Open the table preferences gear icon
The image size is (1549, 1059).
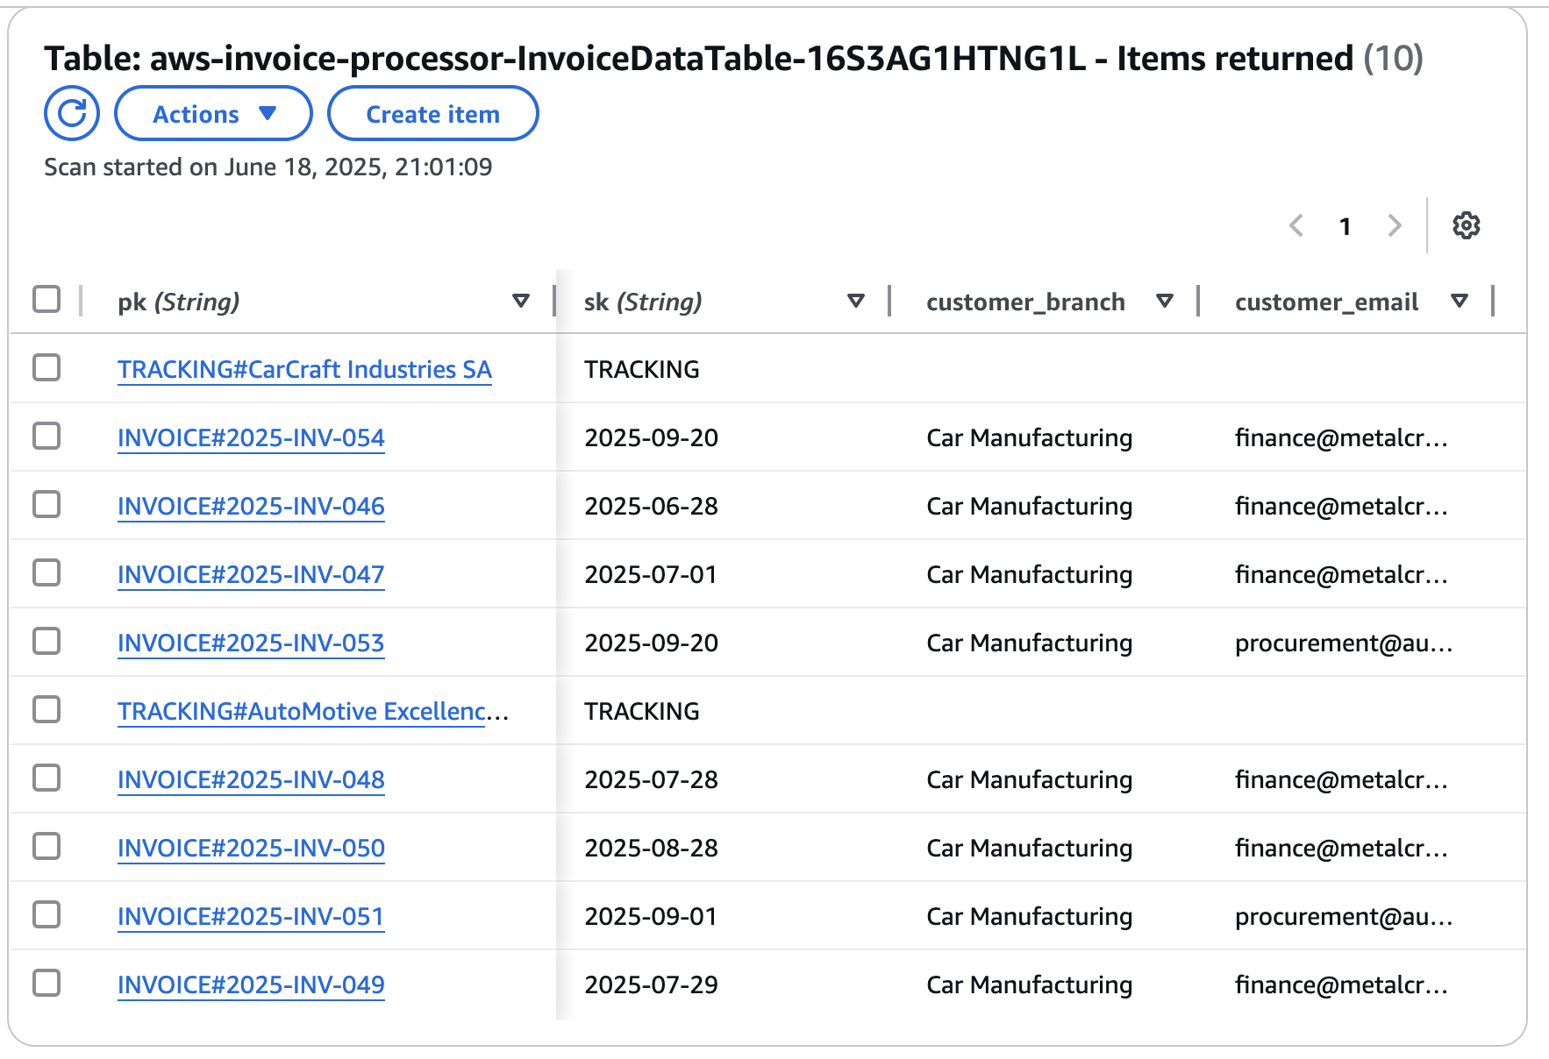1466,225
